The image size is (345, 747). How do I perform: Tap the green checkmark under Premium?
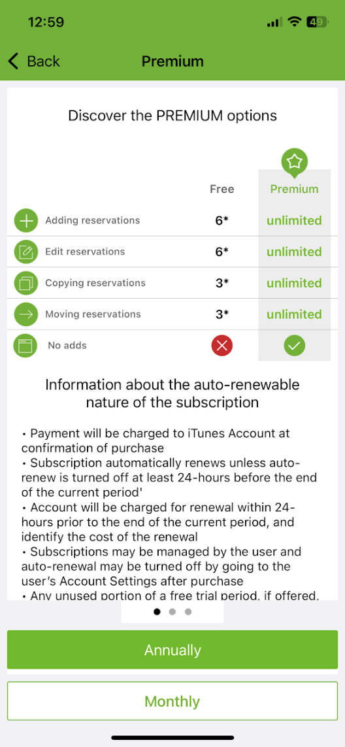point(295,346)
